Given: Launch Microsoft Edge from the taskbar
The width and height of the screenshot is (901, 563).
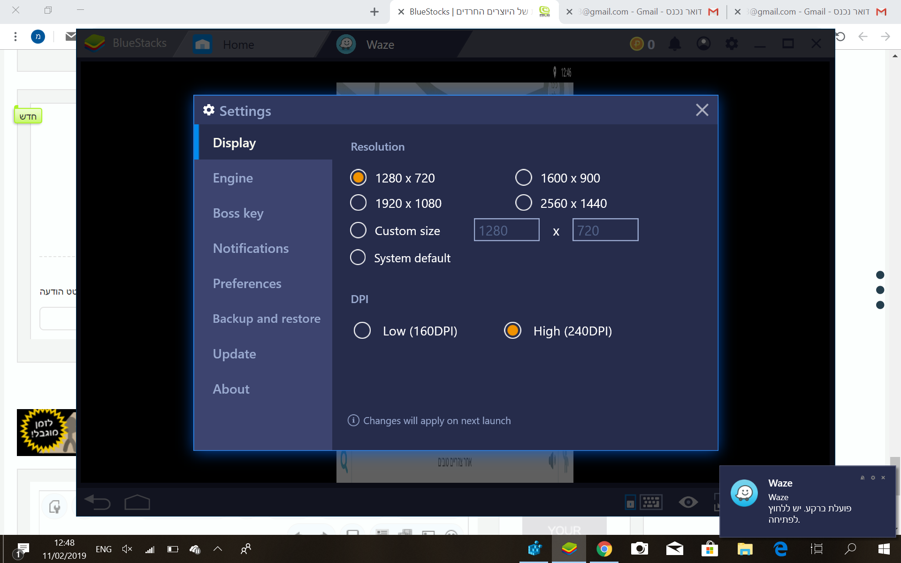Looking at the screenshot, I should point(780,549).
